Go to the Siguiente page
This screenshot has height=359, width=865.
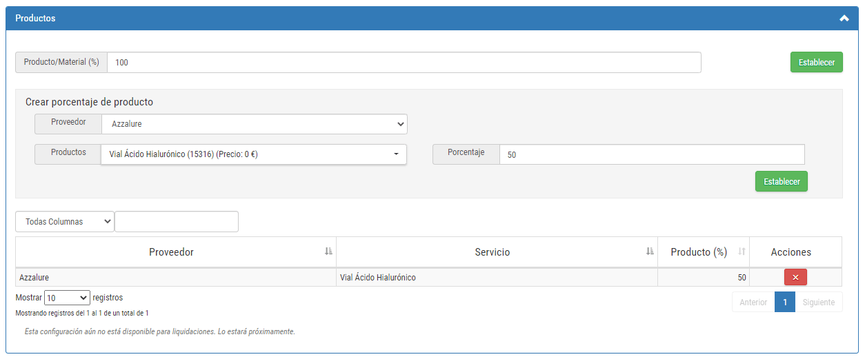click(819, 302)
